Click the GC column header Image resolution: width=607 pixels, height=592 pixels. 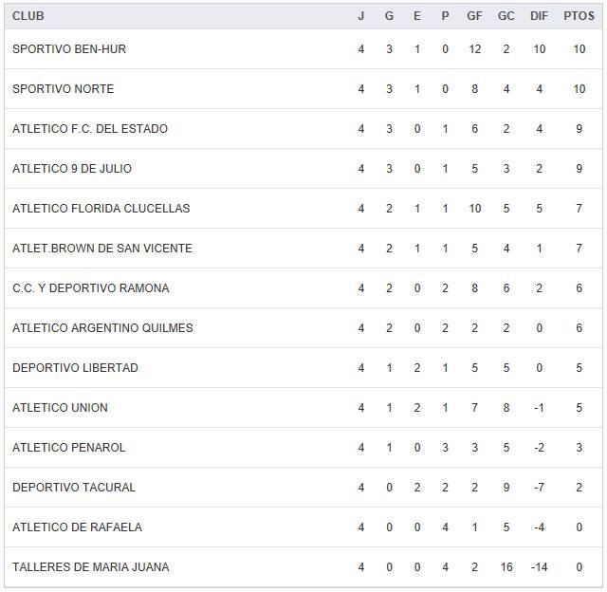506,16
